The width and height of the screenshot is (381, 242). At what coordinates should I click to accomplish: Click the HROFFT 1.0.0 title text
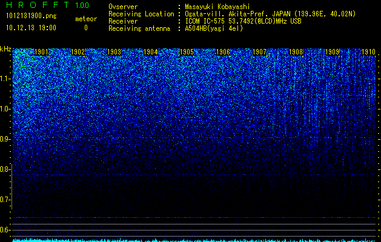[48, 5]
